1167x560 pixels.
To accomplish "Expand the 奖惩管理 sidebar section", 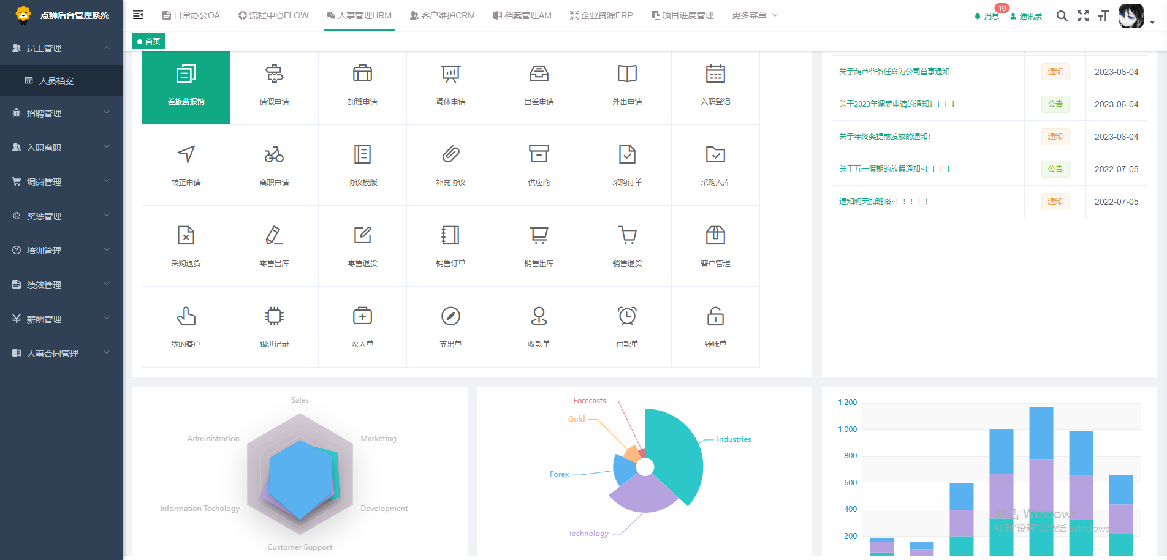I will (x=61, y=216).
